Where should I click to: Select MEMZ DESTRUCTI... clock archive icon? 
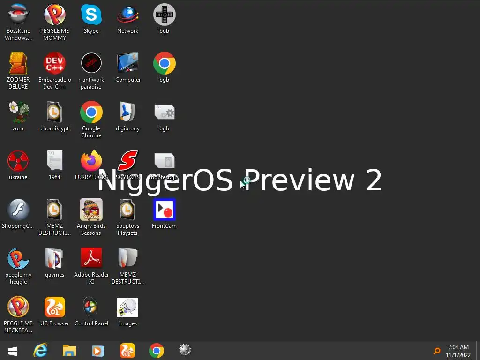[54, 217]
